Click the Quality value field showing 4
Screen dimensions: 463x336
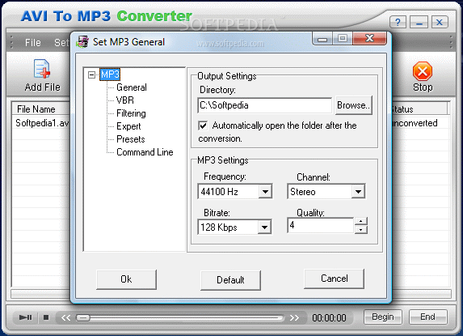tap(320, 225)
